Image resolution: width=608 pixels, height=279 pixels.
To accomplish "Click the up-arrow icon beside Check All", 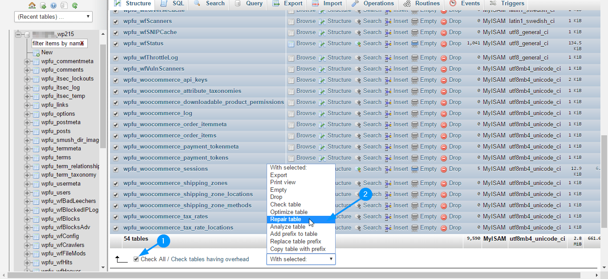I will click(x=121, y=259).
